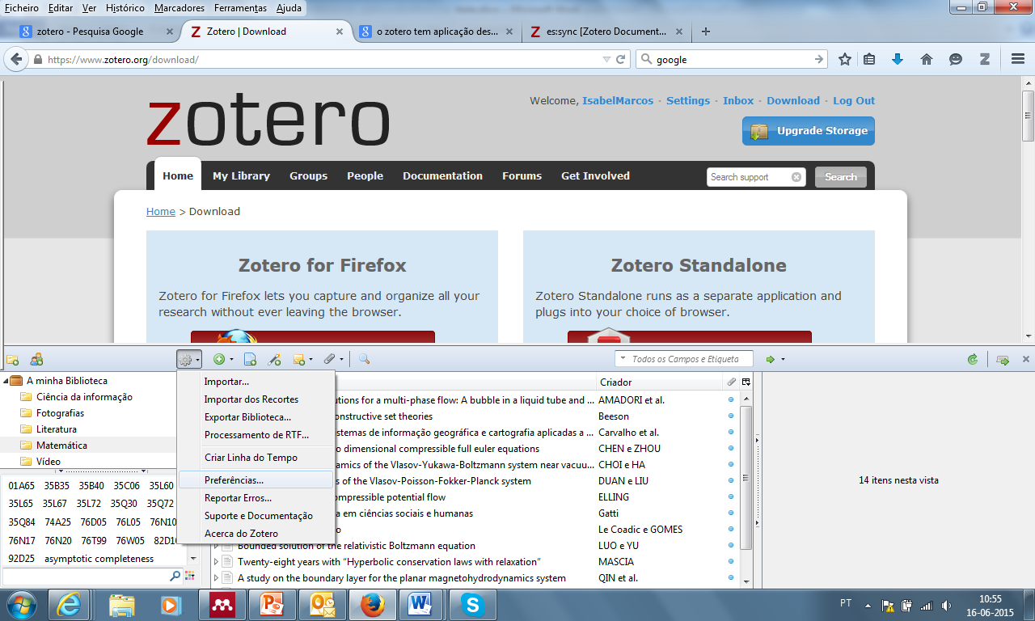The image size is (1035, 621).
Task: Select the Matemática collection
Action: (x=61, y=446)
